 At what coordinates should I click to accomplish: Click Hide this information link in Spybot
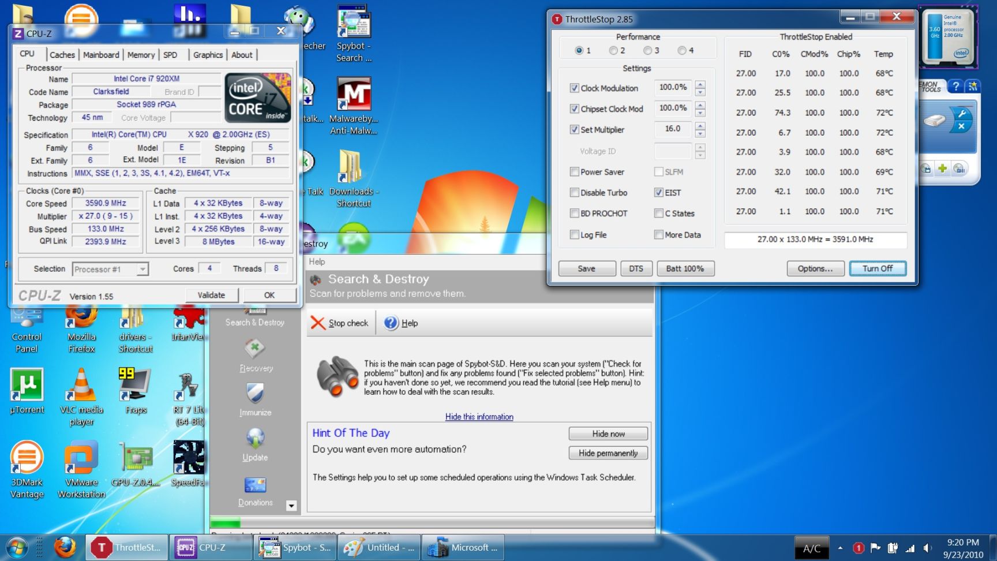point(479,417)
